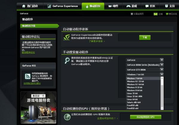Choose Linux 32-bit option
179x125 pixels.
[143, 93]
